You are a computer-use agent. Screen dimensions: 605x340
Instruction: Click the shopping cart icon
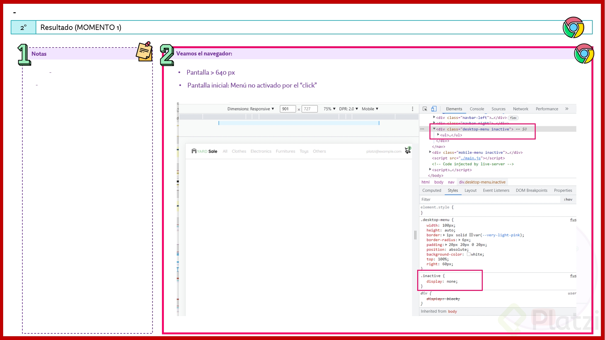point(408,150)
